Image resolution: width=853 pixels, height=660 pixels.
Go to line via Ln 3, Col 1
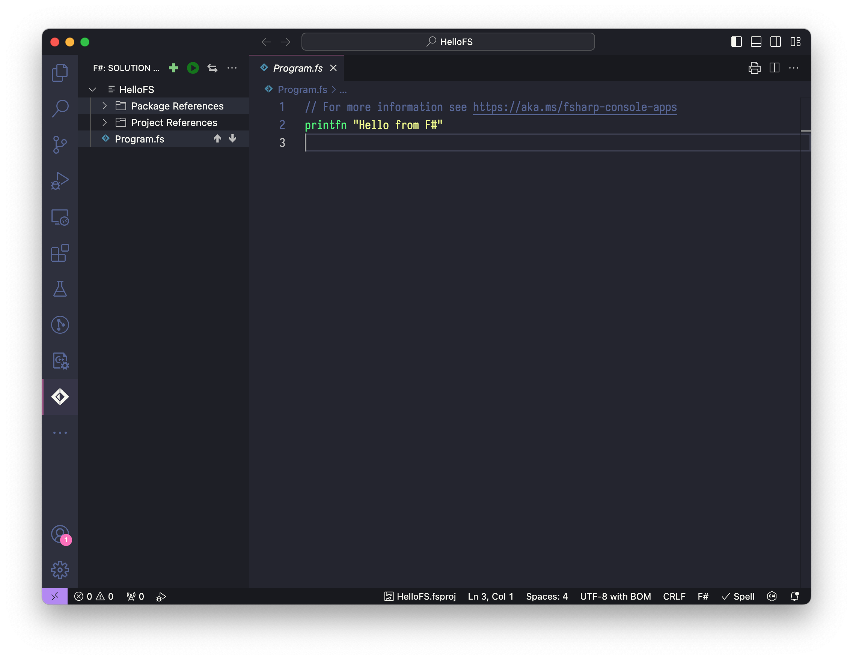(x=491, y=596)
